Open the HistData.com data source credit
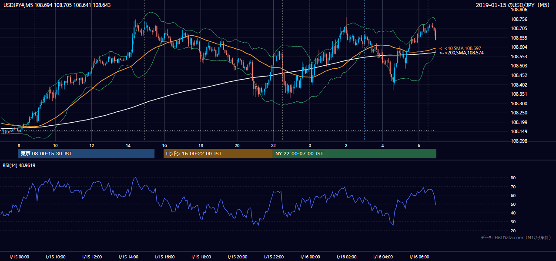Screen dimensions: 556x261 [x=516, y=238]
